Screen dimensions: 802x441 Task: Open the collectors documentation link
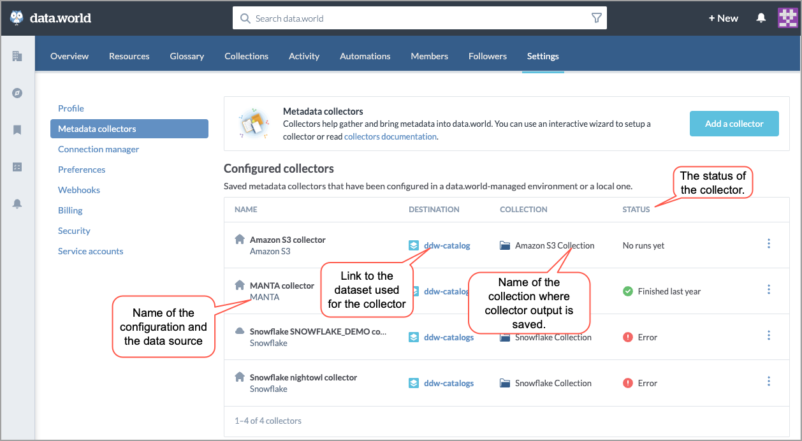tap(390, 136)
